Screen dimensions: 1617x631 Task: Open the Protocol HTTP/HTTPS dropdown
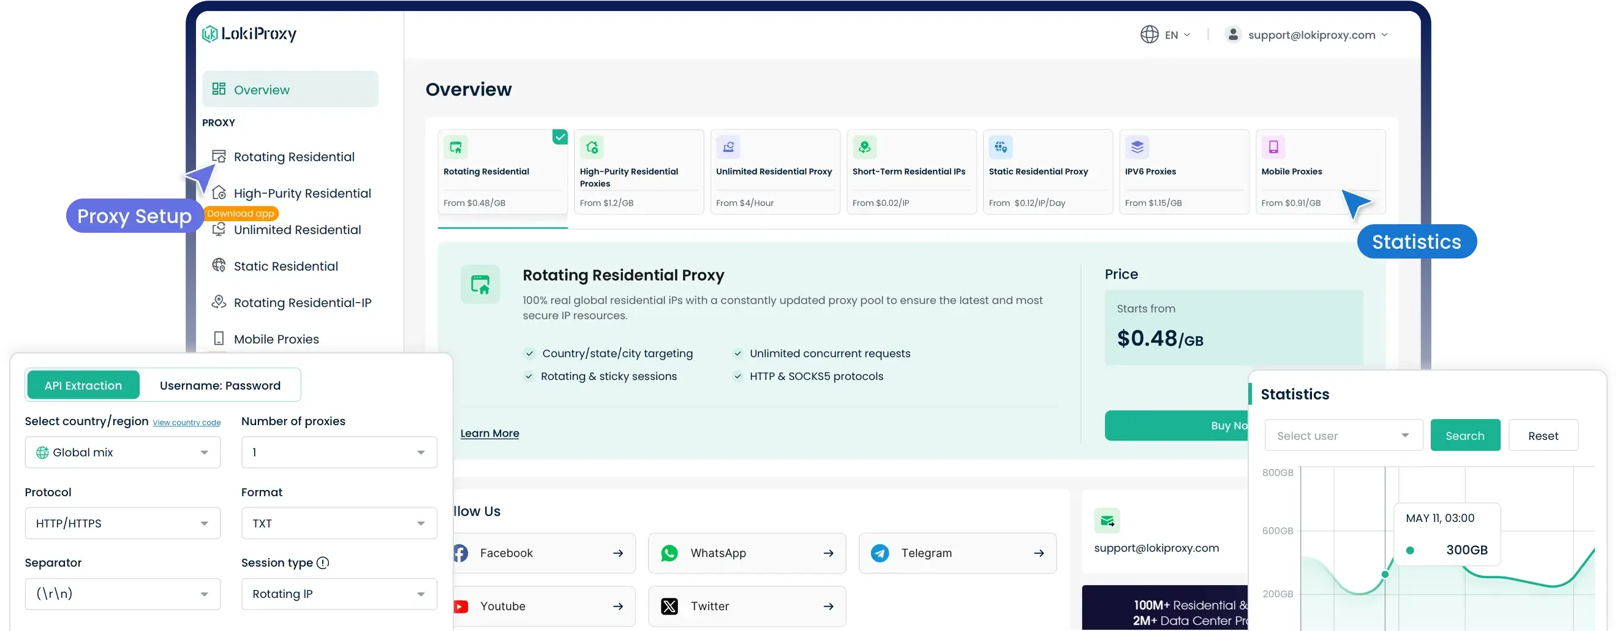(x=123, y=524)
